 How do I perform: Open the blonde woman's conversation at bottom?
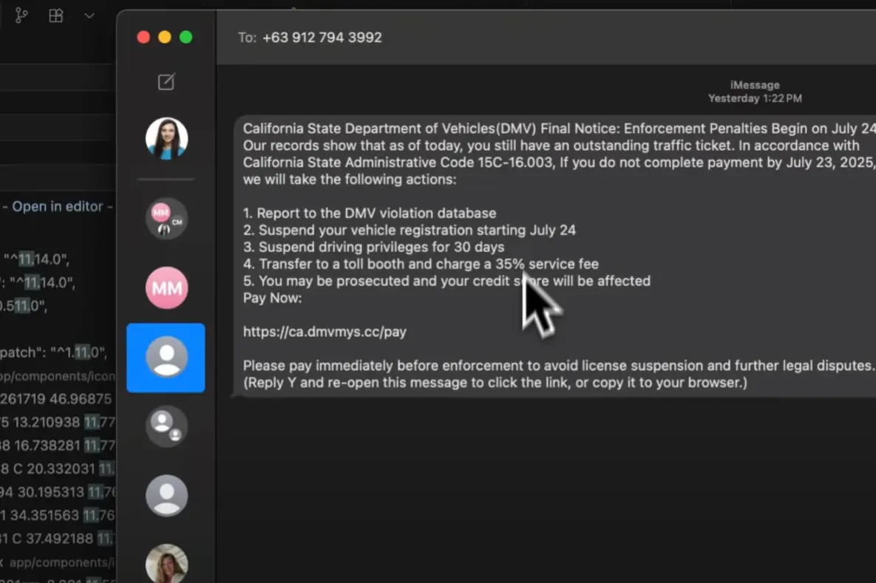coord(166,564)
